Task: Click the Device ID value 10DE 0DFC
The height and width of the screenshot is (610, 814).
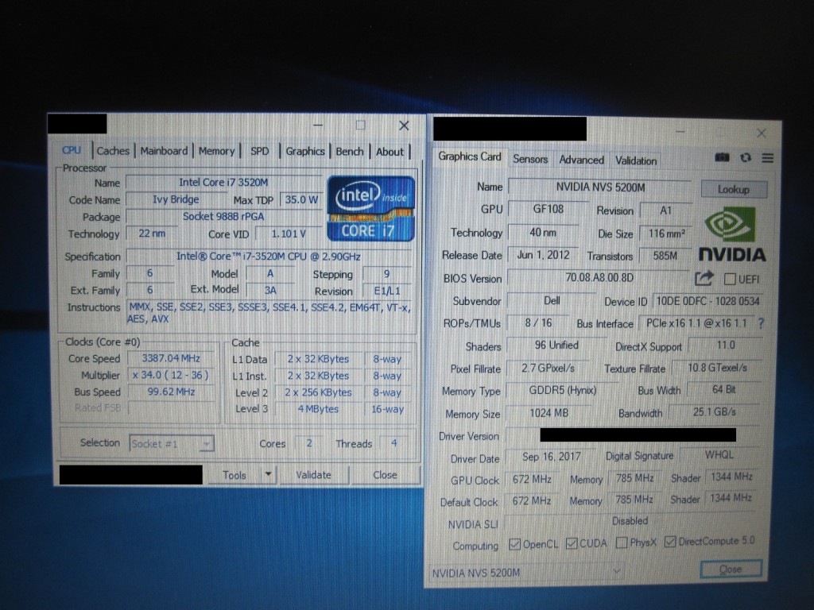Action: point(707,301)
